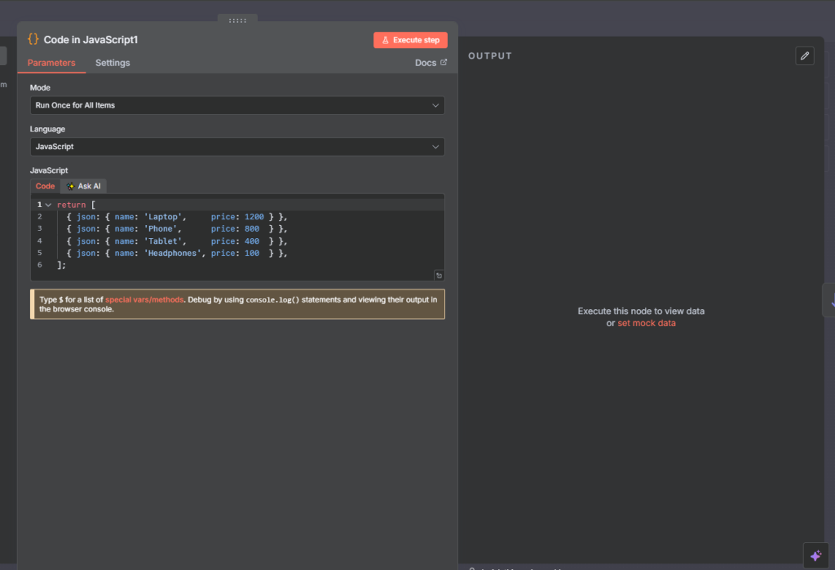Click the node title Code in JavaScript1
The image size is (835, 570).
point(91,39)
